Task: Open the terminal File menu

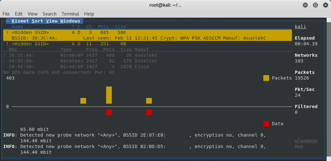Action: click(6, 14)
